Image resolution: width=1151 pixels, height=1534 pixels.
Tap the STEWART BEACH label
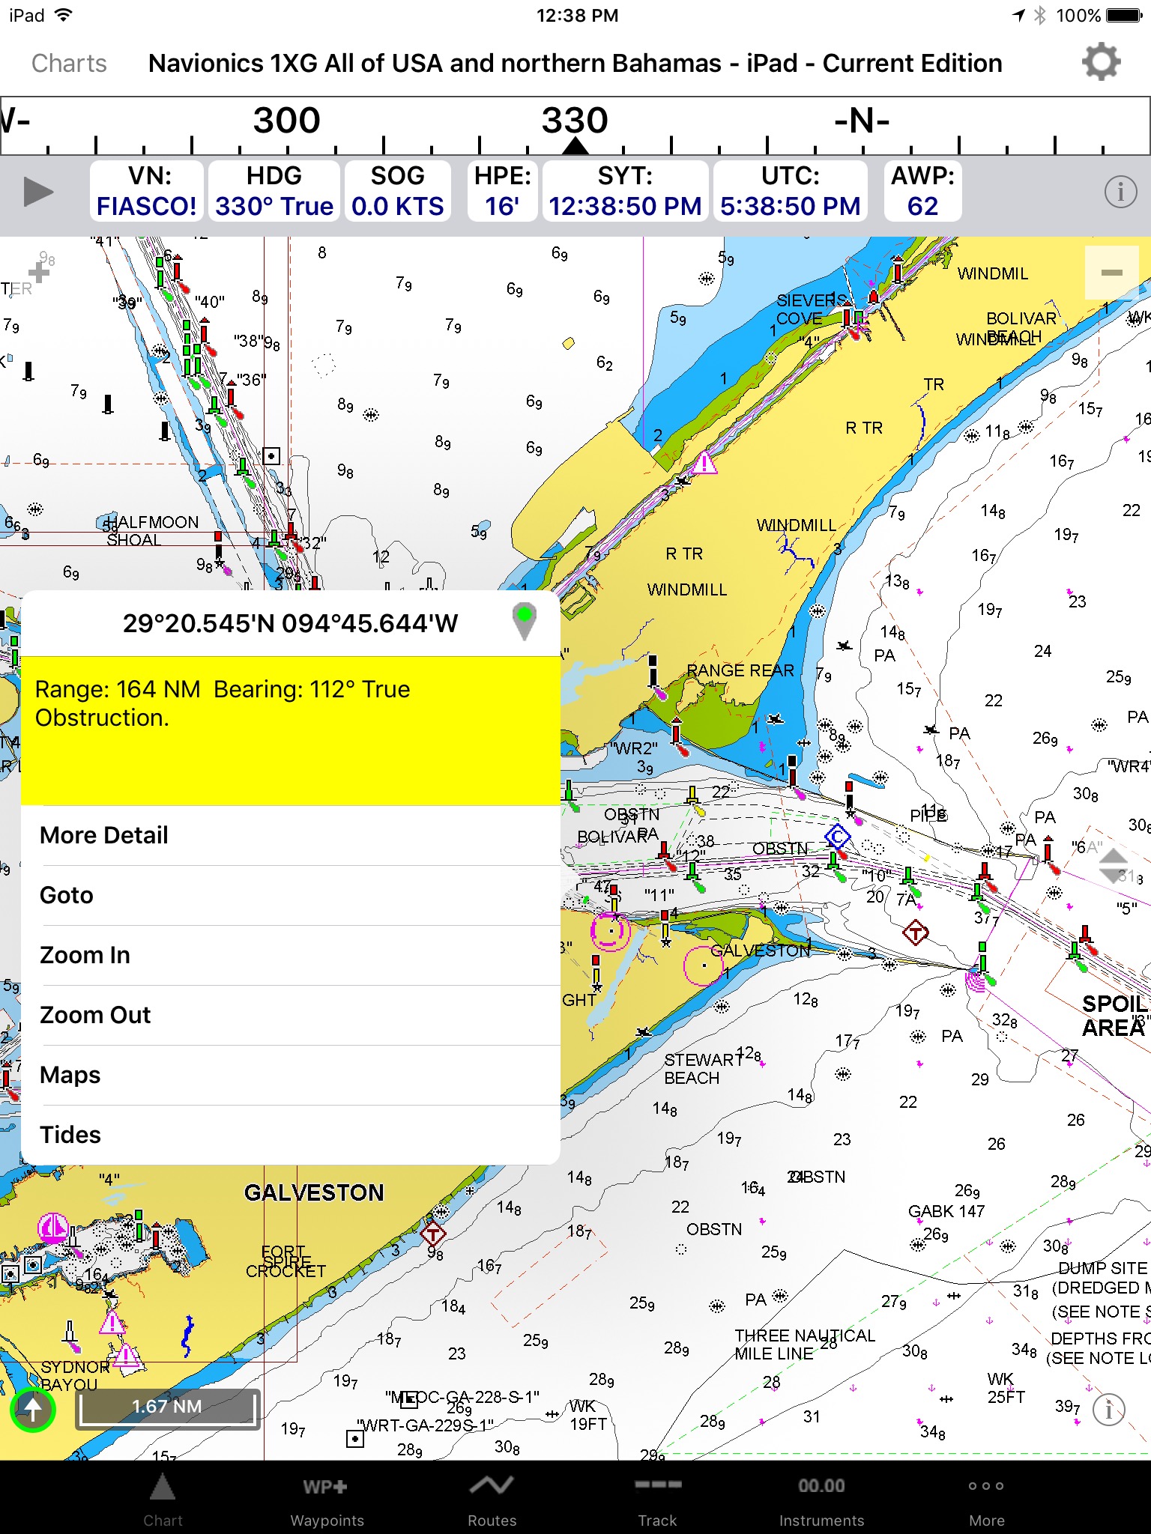pos(702,1069)
